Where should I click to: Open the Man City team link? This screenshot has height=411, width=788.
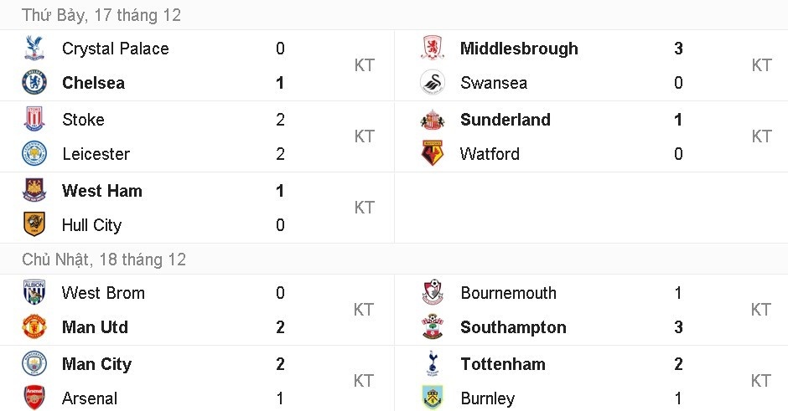tap(96, 364)
